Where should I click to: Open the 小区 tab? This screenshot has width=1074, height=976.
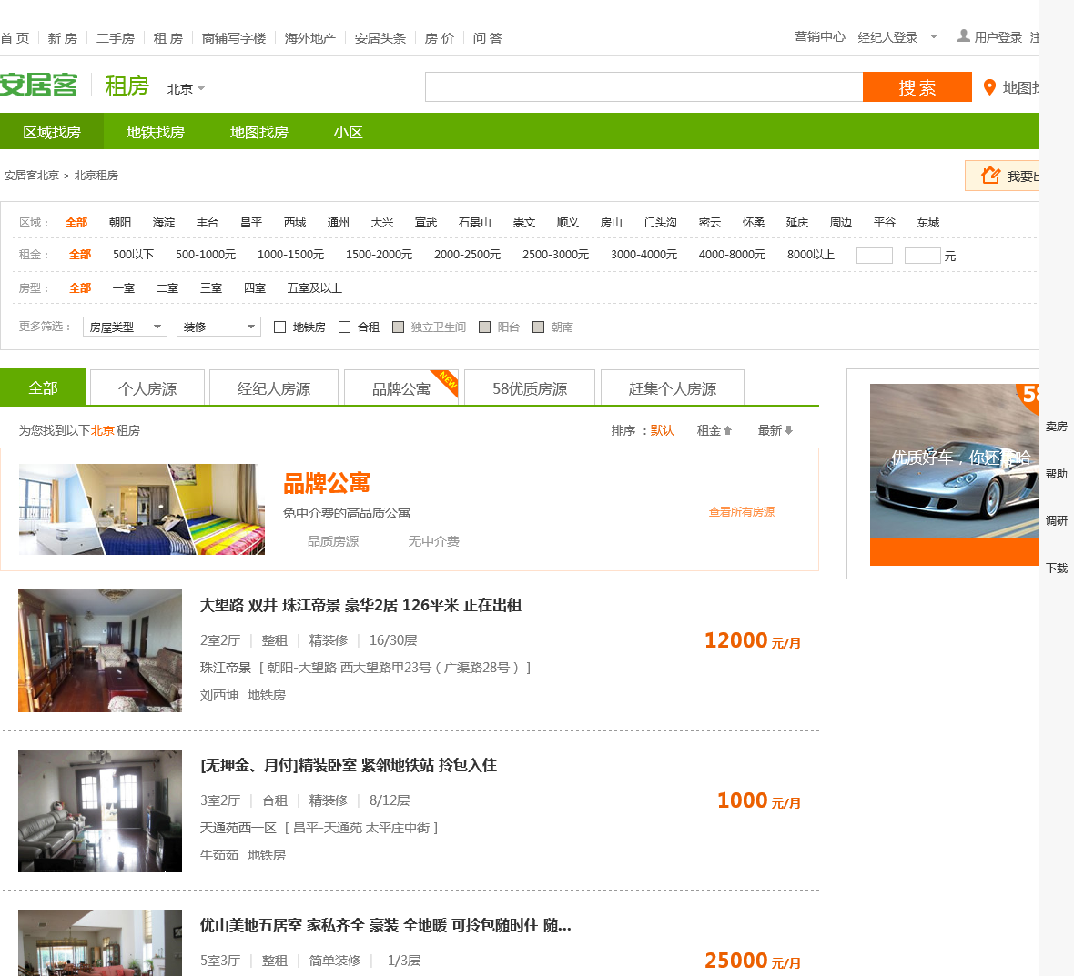coord(348,131)
